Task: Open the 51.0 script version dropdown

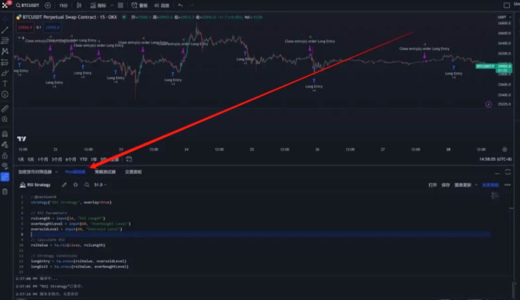Action: click(100, 185)
